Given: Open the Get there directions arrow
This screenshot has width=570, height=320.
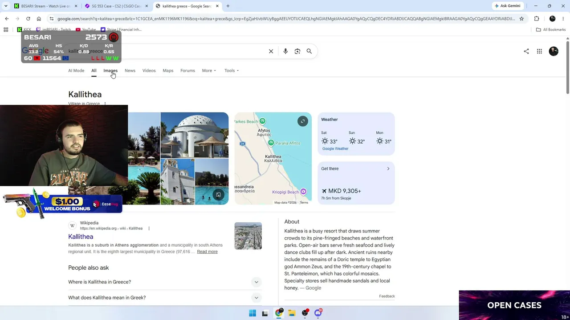Looking at the screenshot, I should (388, 169).
